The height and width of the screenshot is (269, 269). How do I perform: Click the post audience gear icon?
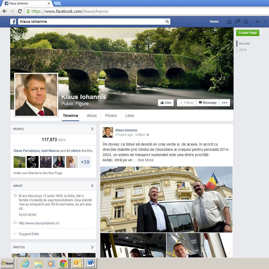coord(148,135)
